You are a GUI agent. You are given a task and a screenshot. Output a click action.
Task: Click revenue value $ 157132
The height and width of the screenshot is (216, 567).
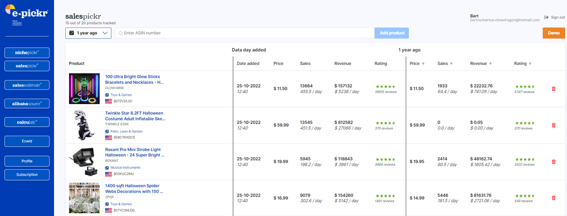(344, 86)
